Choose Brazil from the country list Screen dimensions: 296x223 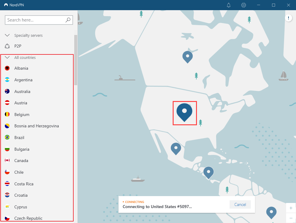click(x=19, y=138)
